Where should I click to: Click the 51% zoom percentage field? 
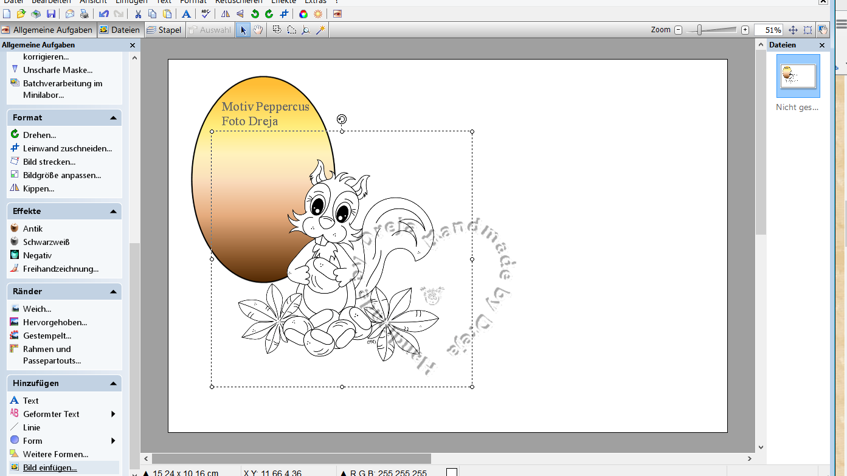tap(769, 30)
